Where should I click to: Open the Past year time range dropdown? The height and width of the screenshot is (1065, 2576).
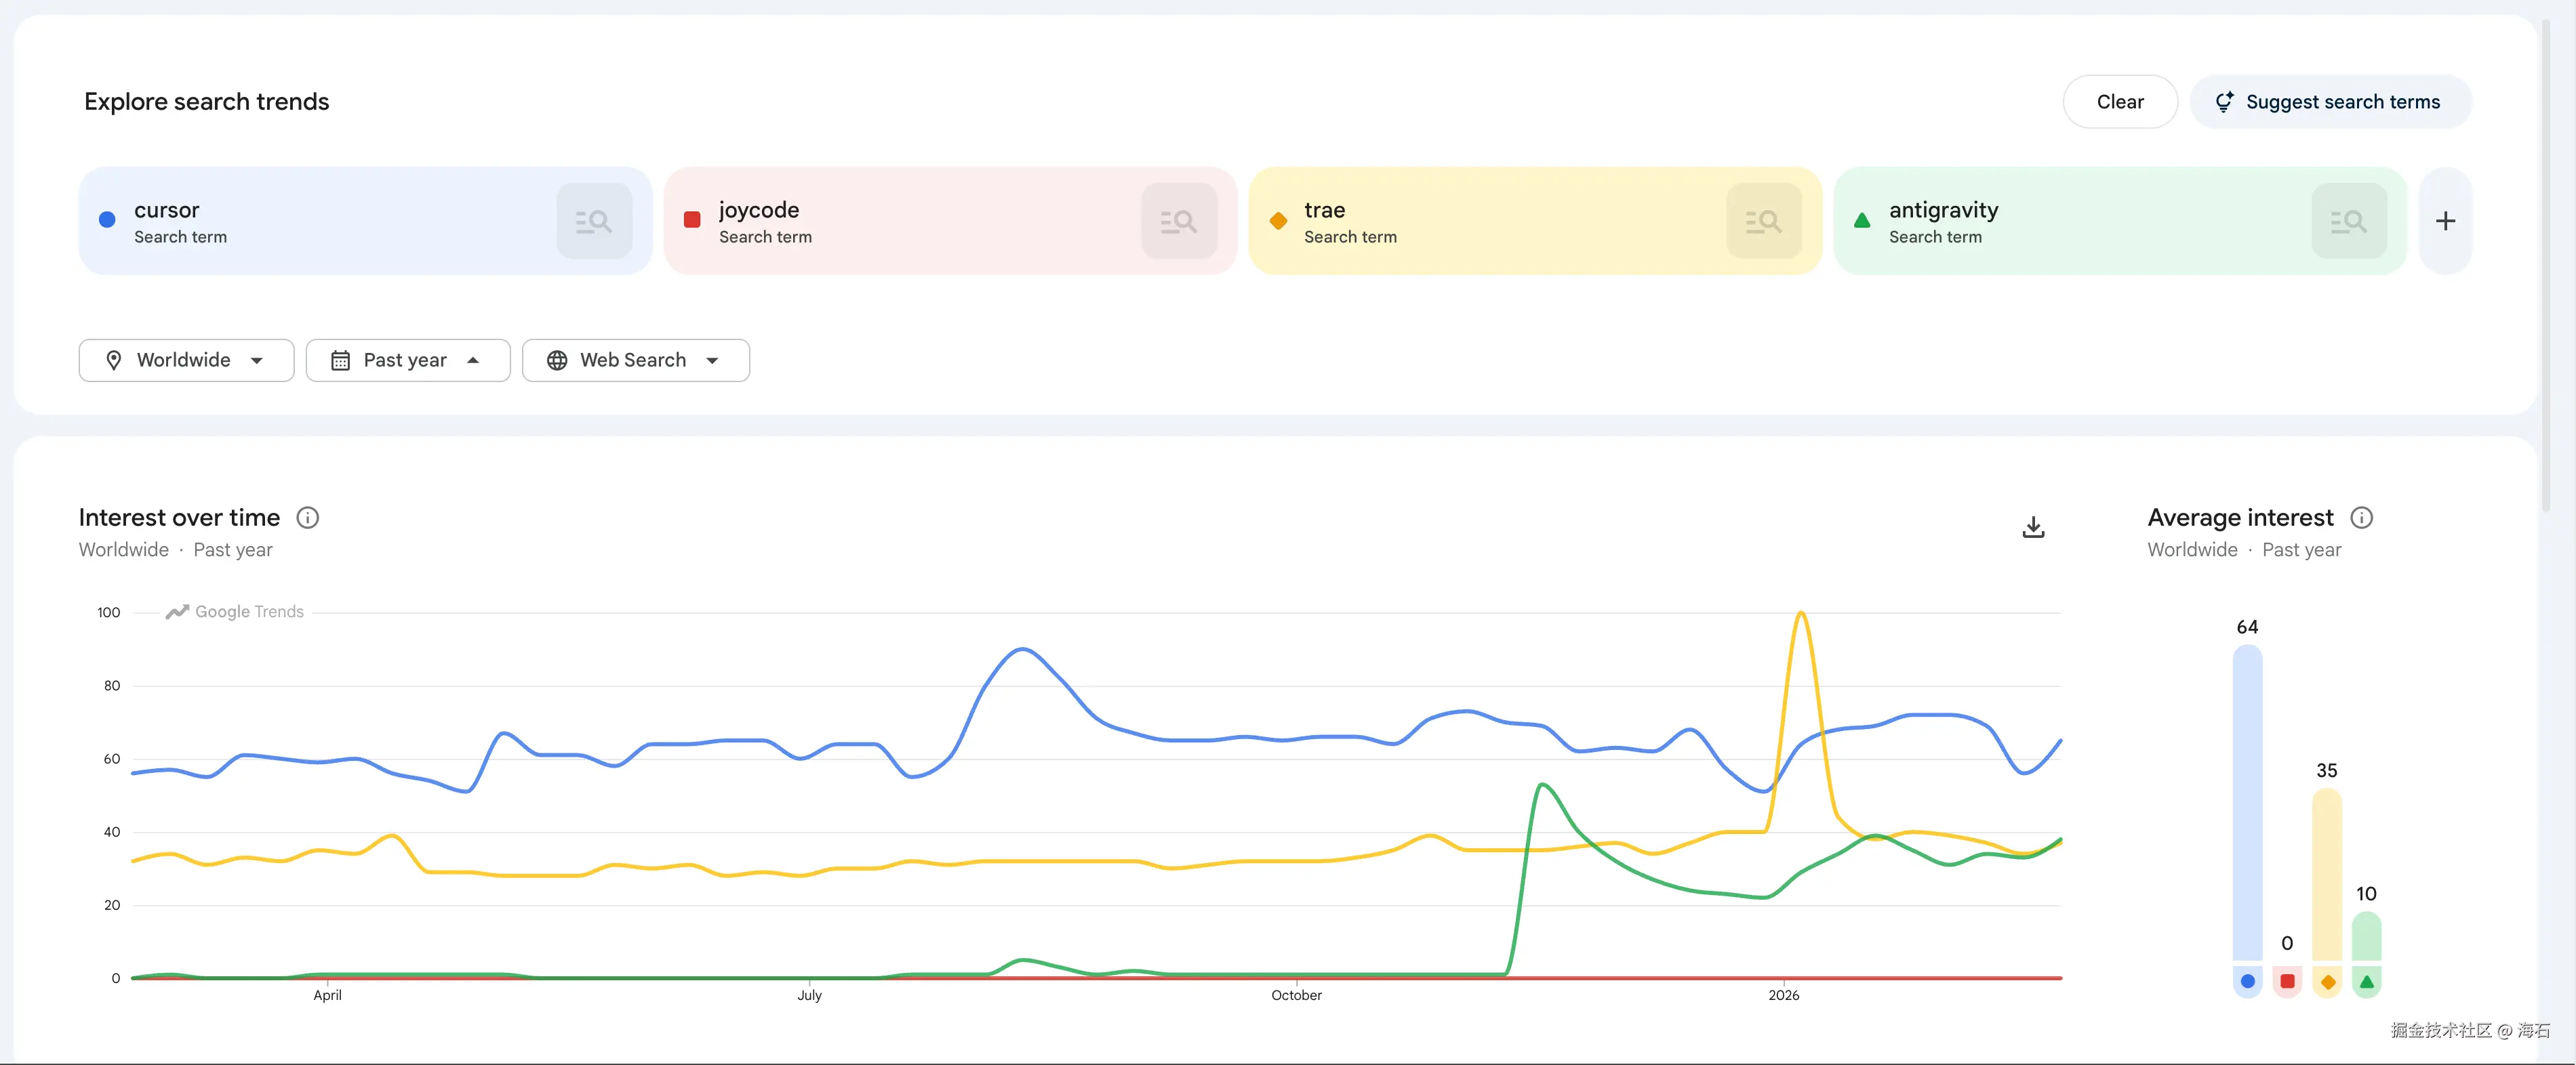click(408, 360)
